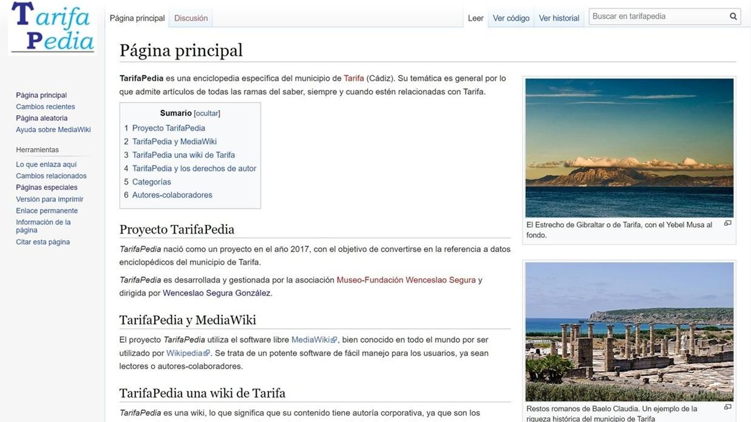Click Citar esta página in Herramientas

pos(43,242)
